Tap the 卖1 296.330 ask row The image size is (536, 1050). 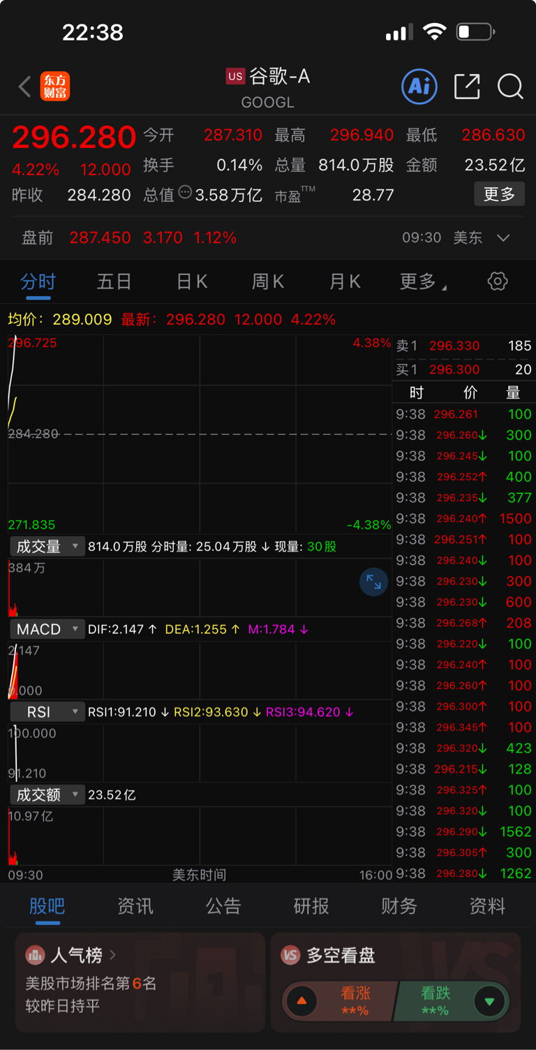(464, 346)
